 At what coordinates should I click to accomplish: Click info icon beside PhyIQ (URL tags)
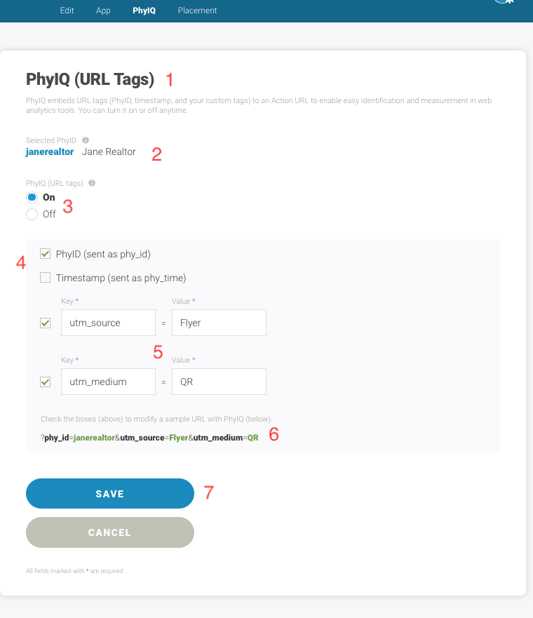point(93,183)
